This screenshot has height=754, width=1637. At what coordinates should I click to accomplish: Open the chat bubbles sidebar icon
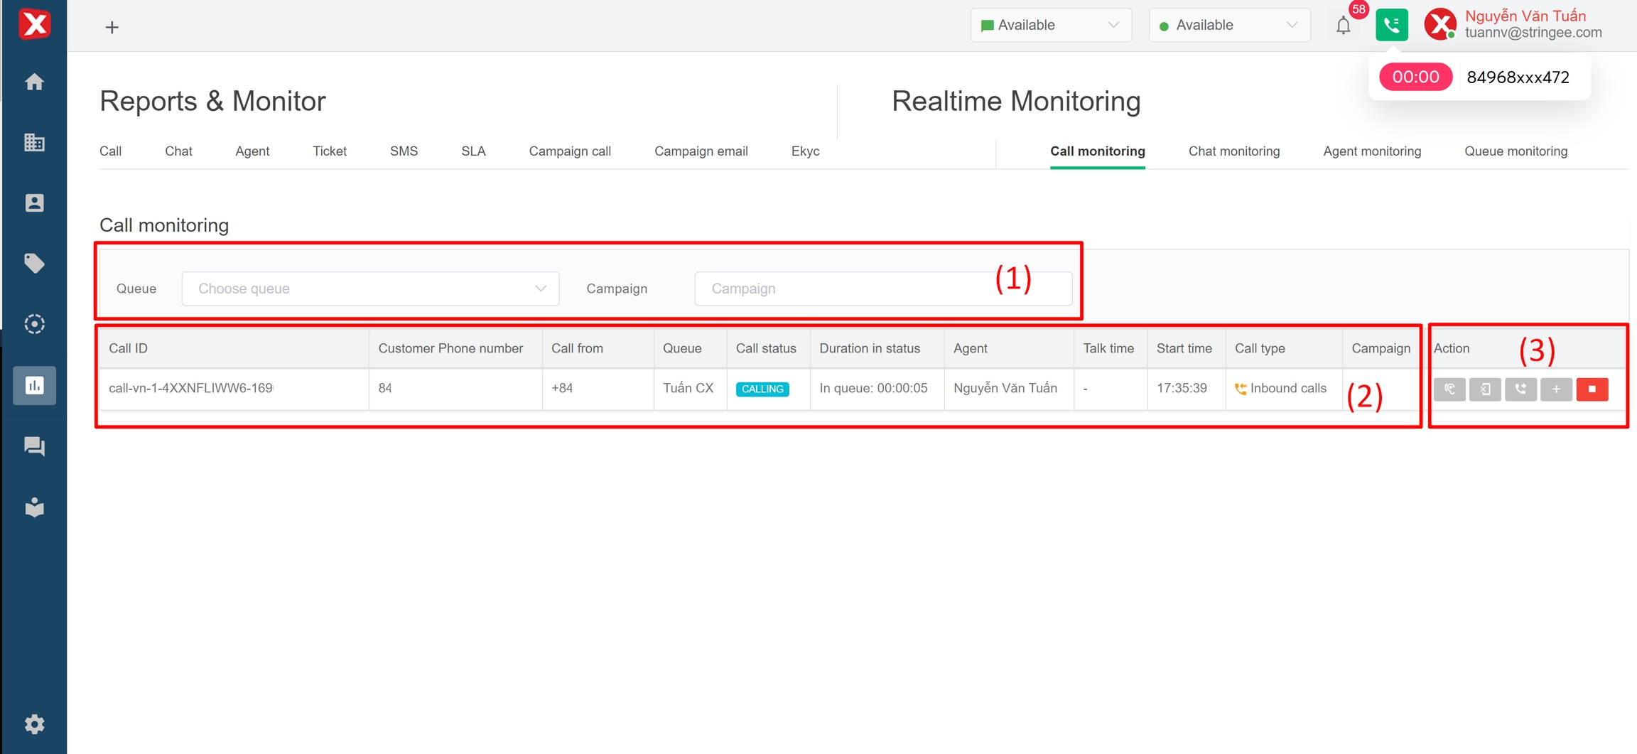34,446
